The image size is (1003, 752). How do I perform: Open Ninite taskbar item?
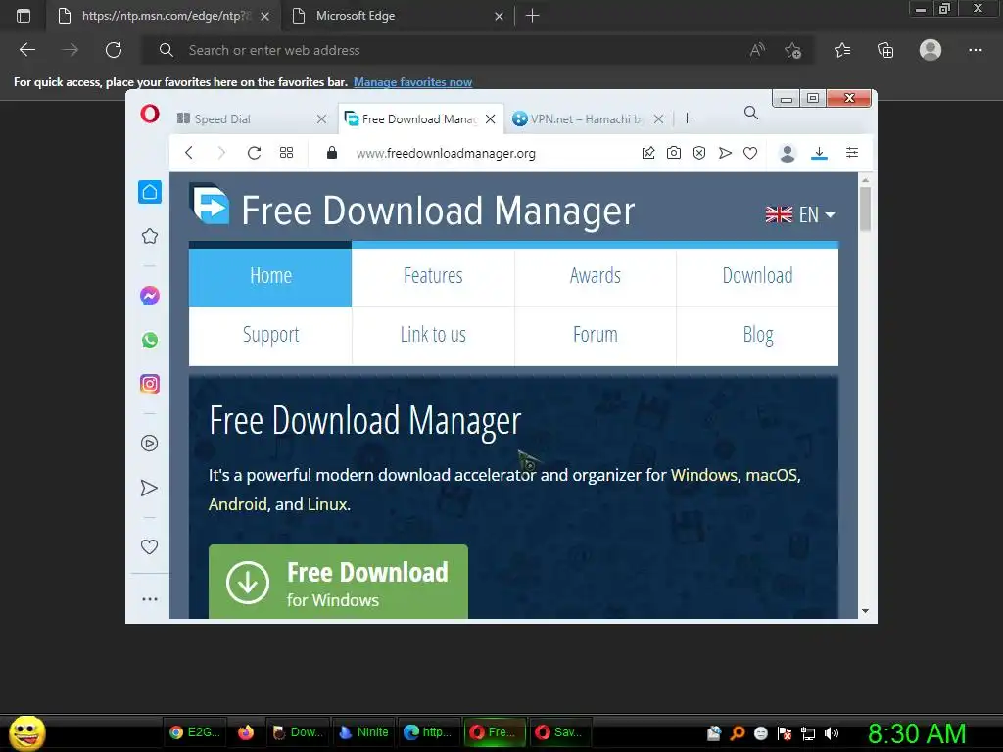(364, 732)
